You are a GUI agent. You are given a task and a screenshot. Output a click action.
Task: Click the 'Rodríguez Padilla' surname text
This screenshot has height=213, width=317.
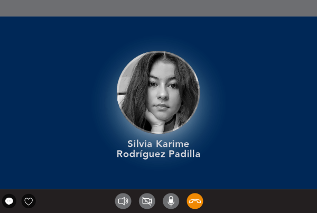pyautogui.click(x=158, y=154)
